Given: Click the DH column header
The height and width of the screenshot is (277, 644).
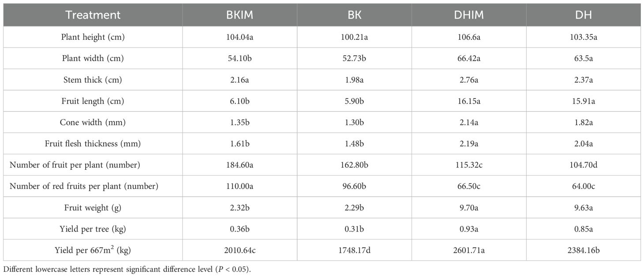Looking at the screenshot, I should click(x=583, y=15).
